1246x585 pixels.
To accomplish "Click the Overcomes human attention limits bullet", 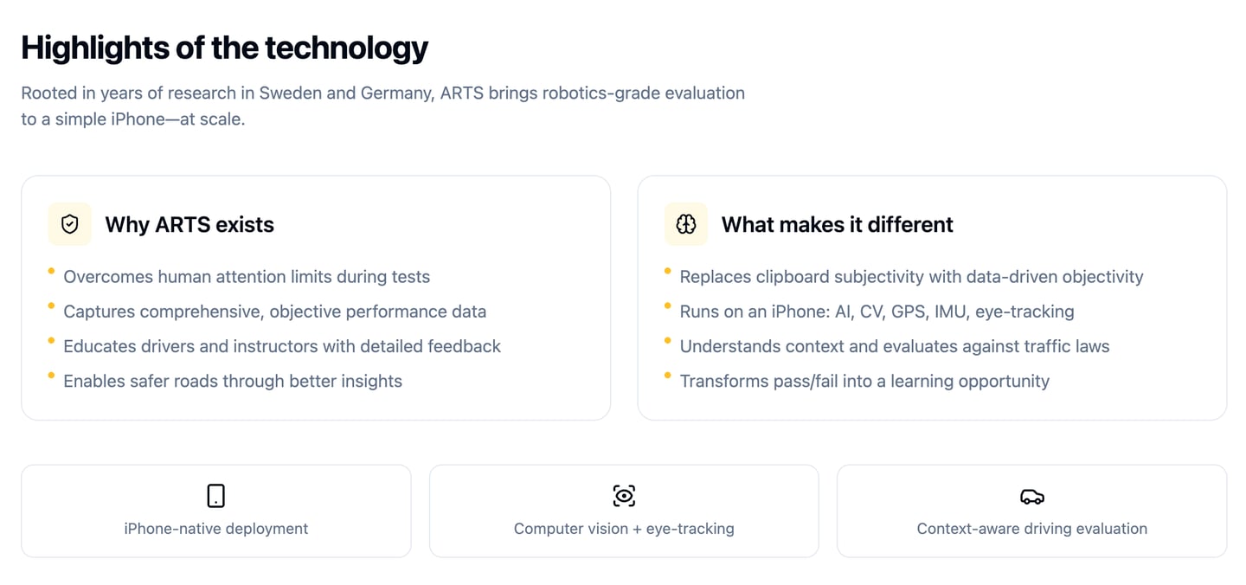I will [247, 277].
